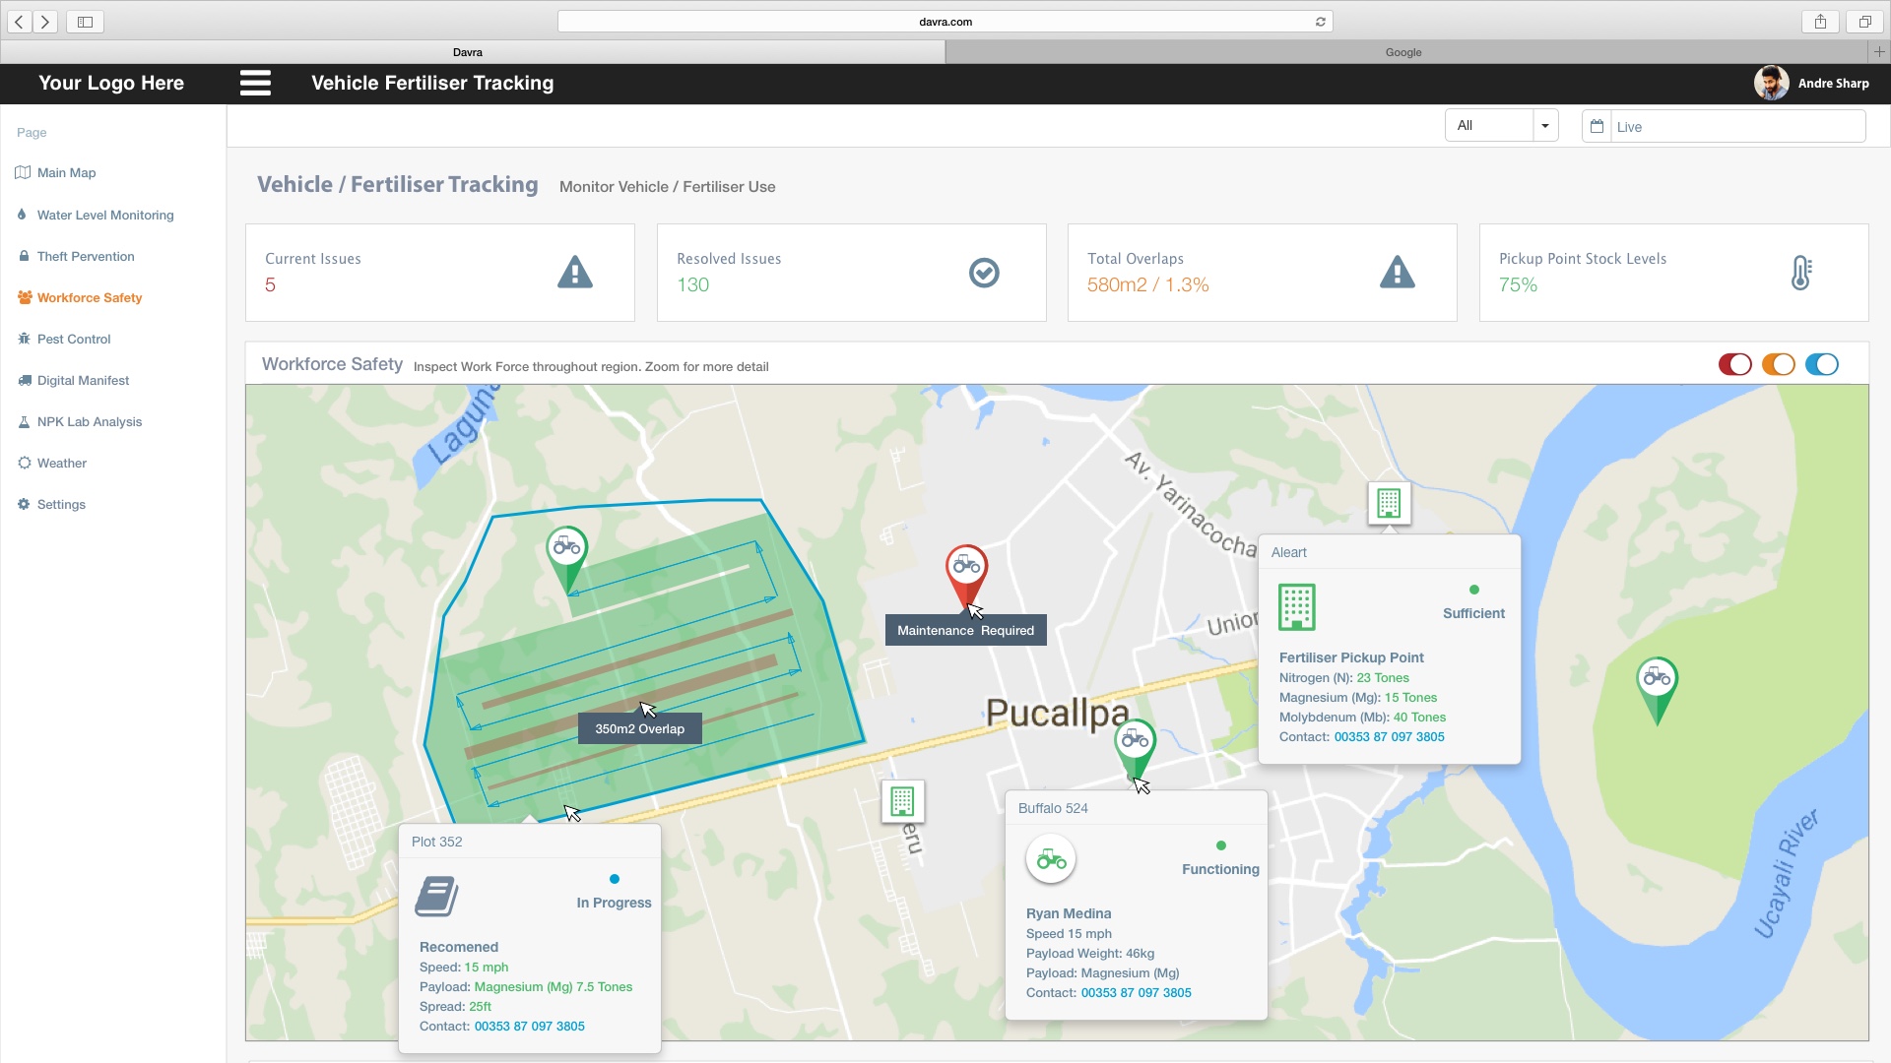Toggle the blue map layer switch
Screen dimensions: 1891x1063
click(x=1822, y=365)
